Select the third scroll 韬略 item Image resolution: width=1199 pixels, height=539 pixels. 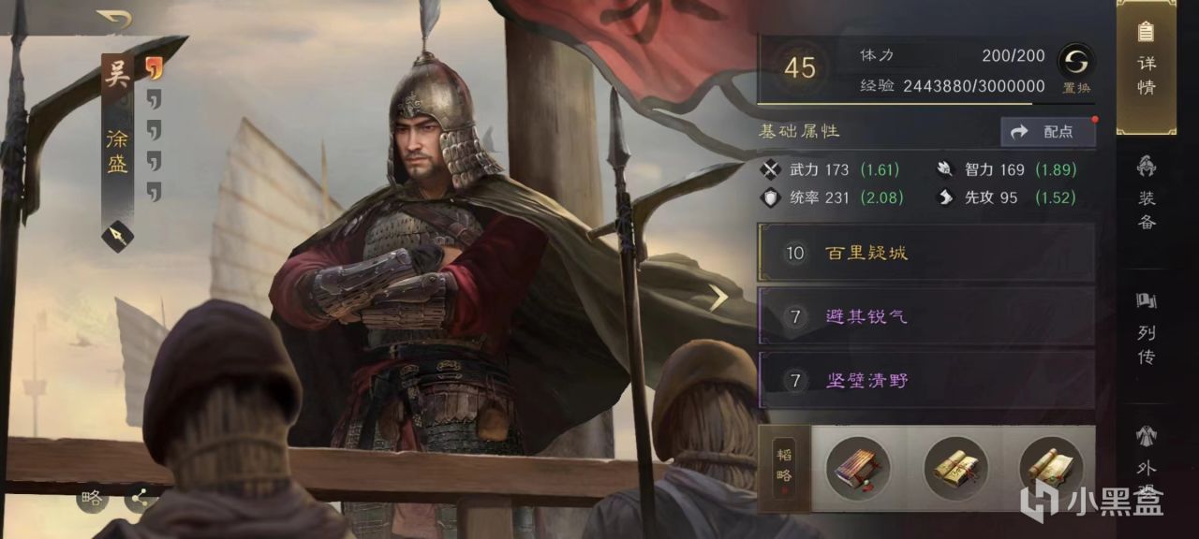coord(1052,468)
